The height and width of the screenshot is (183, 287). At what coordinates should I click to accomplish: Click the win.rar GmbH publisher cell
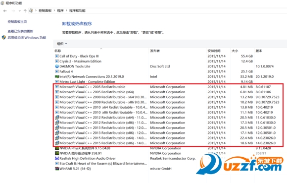[x=161, y=169]
